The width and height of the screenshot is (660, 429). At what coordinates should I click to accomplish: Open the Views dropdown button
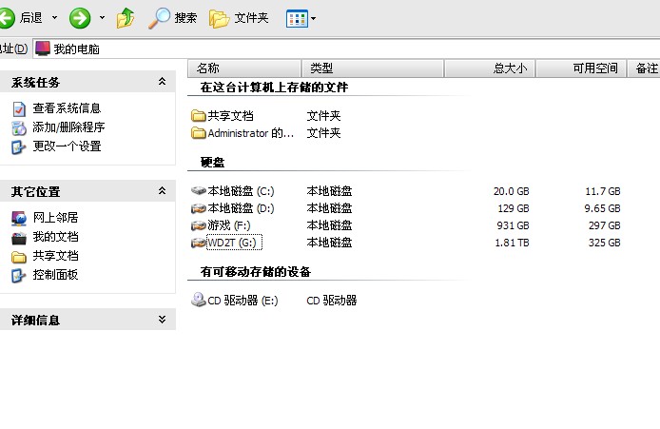pos(301,17)
